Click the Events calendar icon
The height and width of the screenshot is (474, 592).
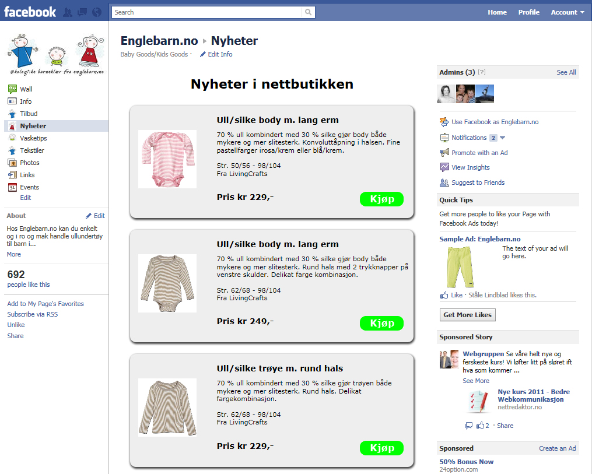[12, 187]
